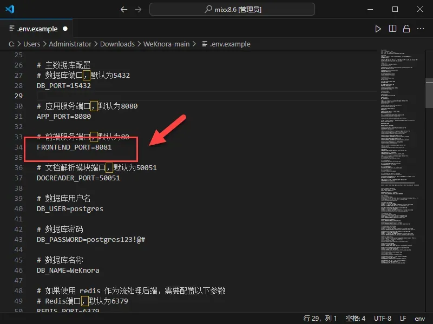The height and width of the screenshot is (324, 433).
Task: Expand the Users breadcrumb segment
Action: pos(31,44)
